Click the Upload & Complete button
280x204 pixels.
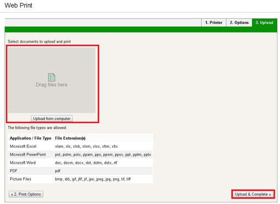pyautogui.click(x=253, y=194)
